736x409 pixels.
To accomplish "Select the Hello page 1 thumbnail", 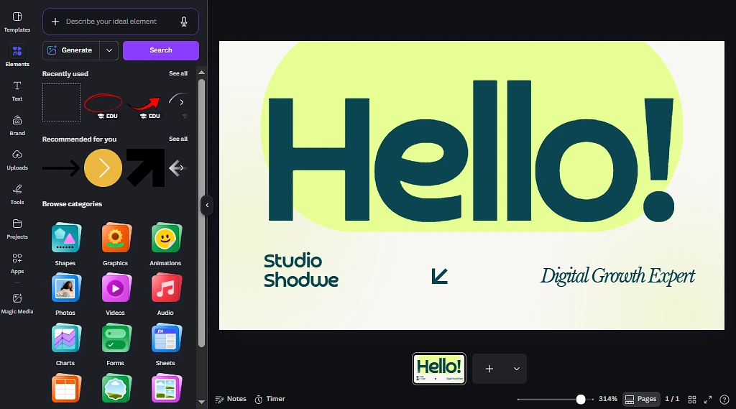I will pos(439,369).
